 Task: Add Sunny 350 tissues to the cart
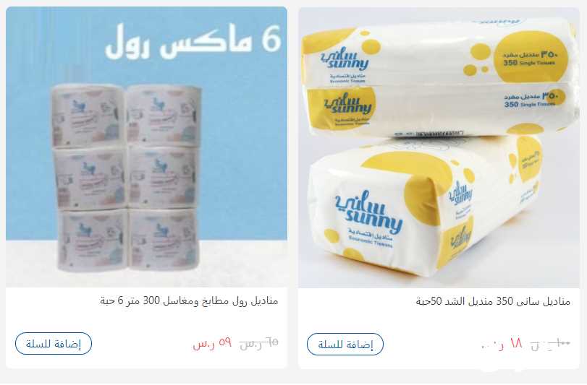(x=345, y=345)
